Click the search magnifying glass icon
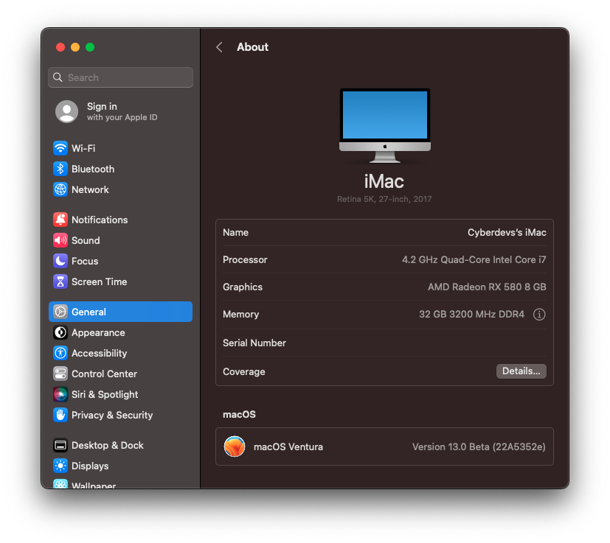 pyautogui.click(x=58, y=77)
